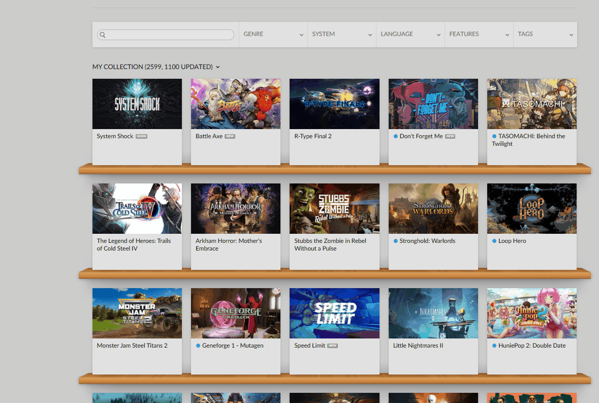Open Geneforge 1 - Mutagen cover art
This screenshot has width=599, height=403.
(236, 313)
